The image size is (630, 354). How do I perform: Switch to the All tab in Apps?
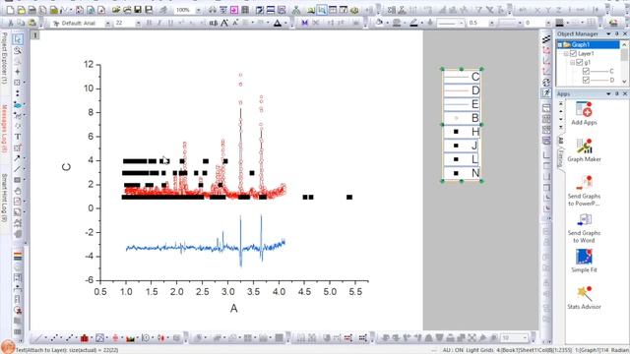pos(560,140)
